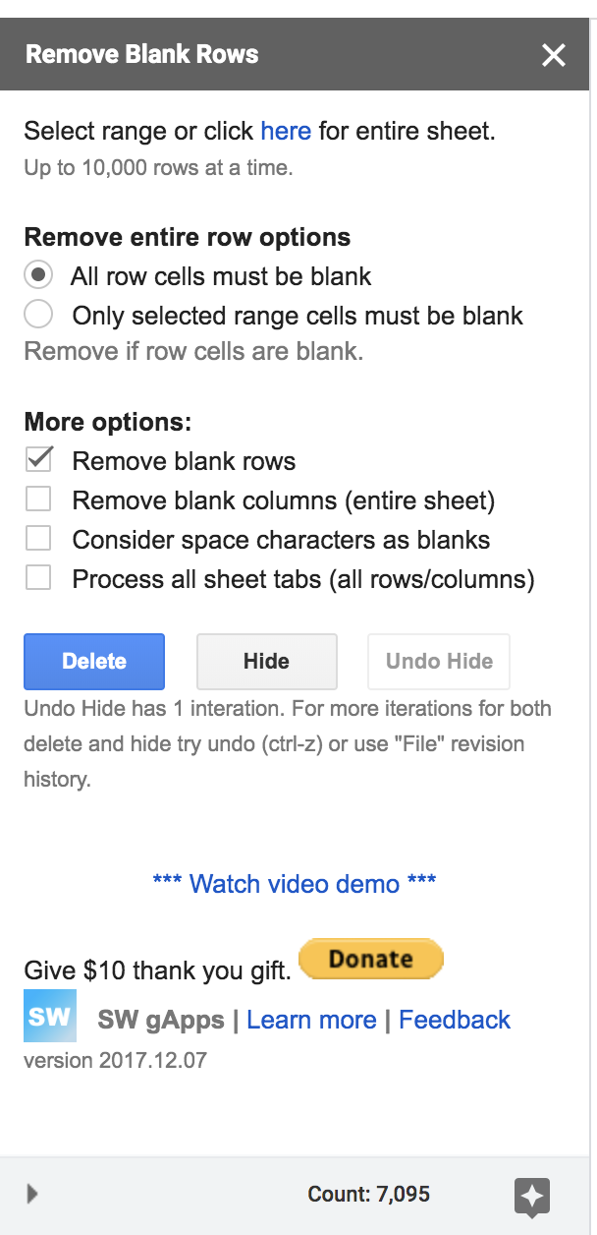Click the SW gApps label text
This screenshot has height=1235, width=597.
point(161,1020)
